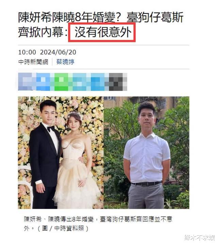This screenshot has width=218, height=245.
Task: Click the 10:00 publication time
Action: pos(27,52)
